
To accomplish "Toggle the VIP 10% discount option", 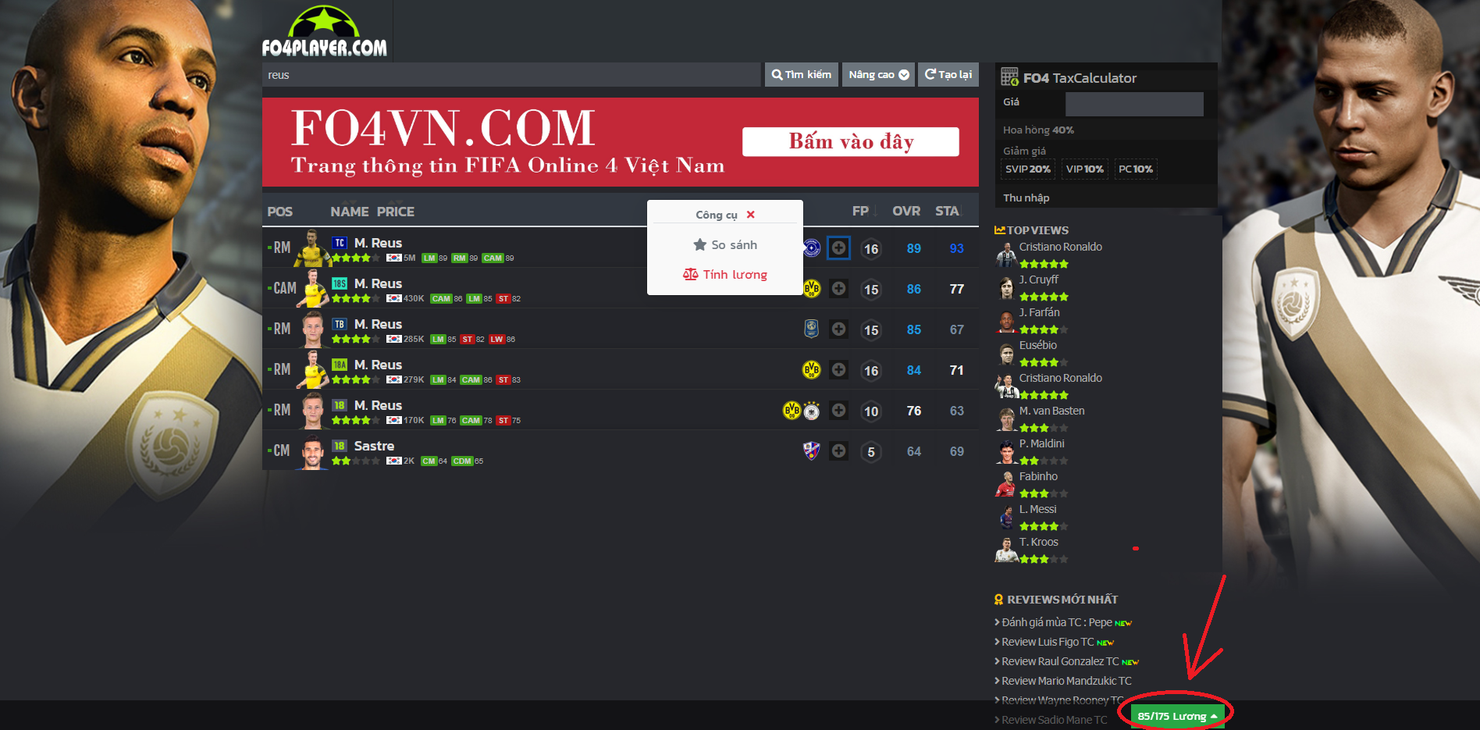I will tap(1084, 169).
